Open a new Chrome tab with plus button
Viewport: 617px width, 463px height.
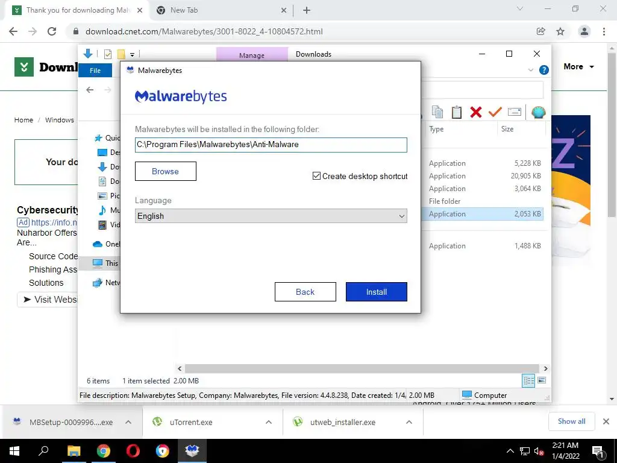(x=307, y=10)
